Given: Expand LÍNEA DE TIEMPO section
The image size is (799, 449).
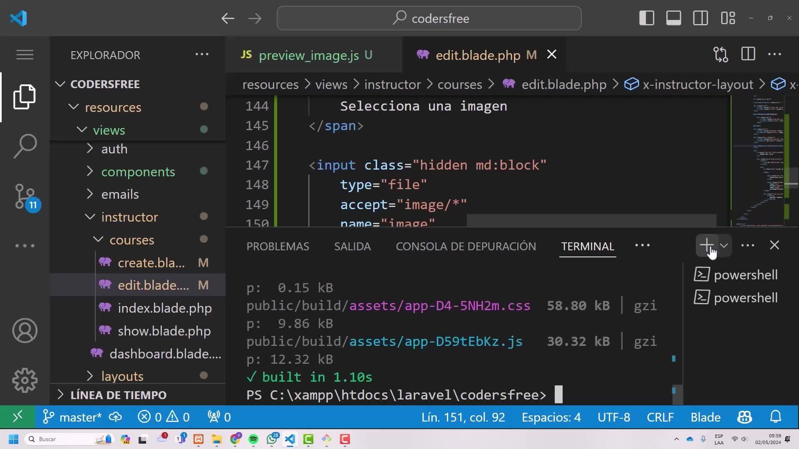Looking at the screenshot, I should pyautogui.click(x=118, y=395).
